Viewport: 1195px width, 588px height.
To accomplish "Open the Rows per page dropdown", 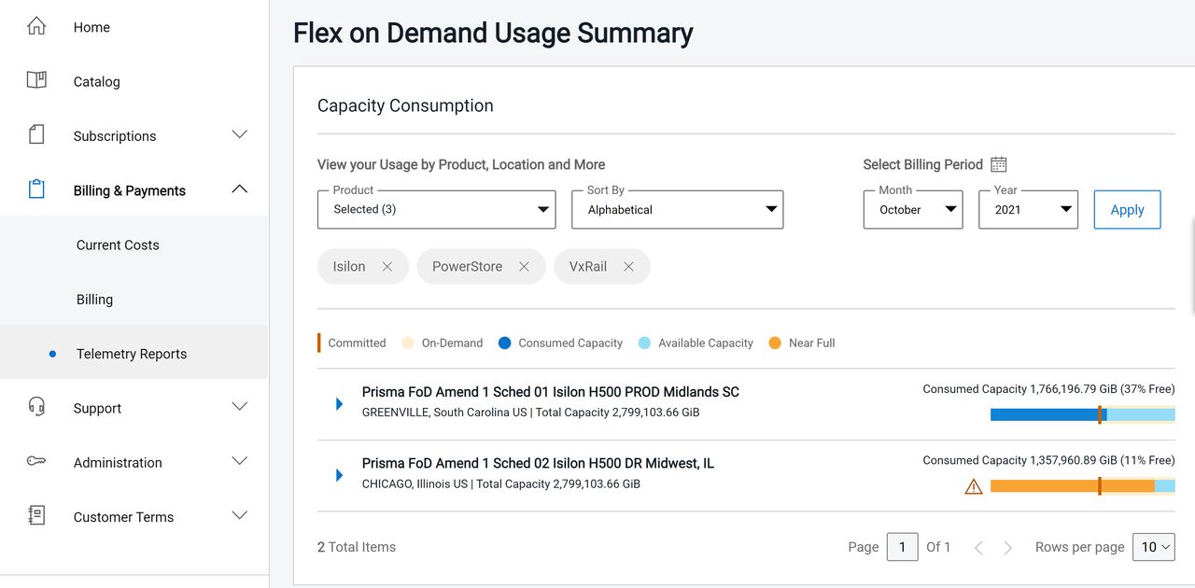I will [1154, 547].
